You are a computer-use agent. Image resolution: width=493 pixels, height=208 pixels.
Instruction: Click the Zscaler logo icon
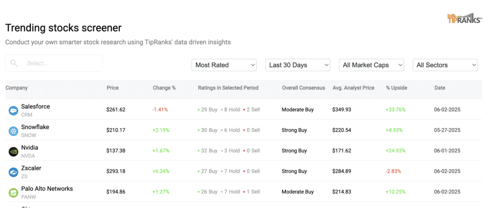click(x=13, y=172)
